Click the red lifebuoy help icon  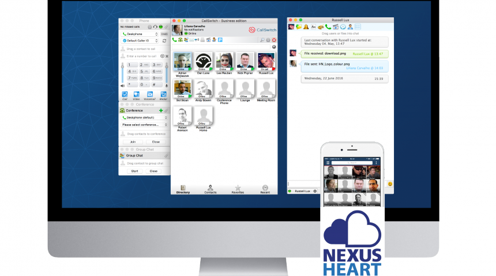click(x=274, y=40)
